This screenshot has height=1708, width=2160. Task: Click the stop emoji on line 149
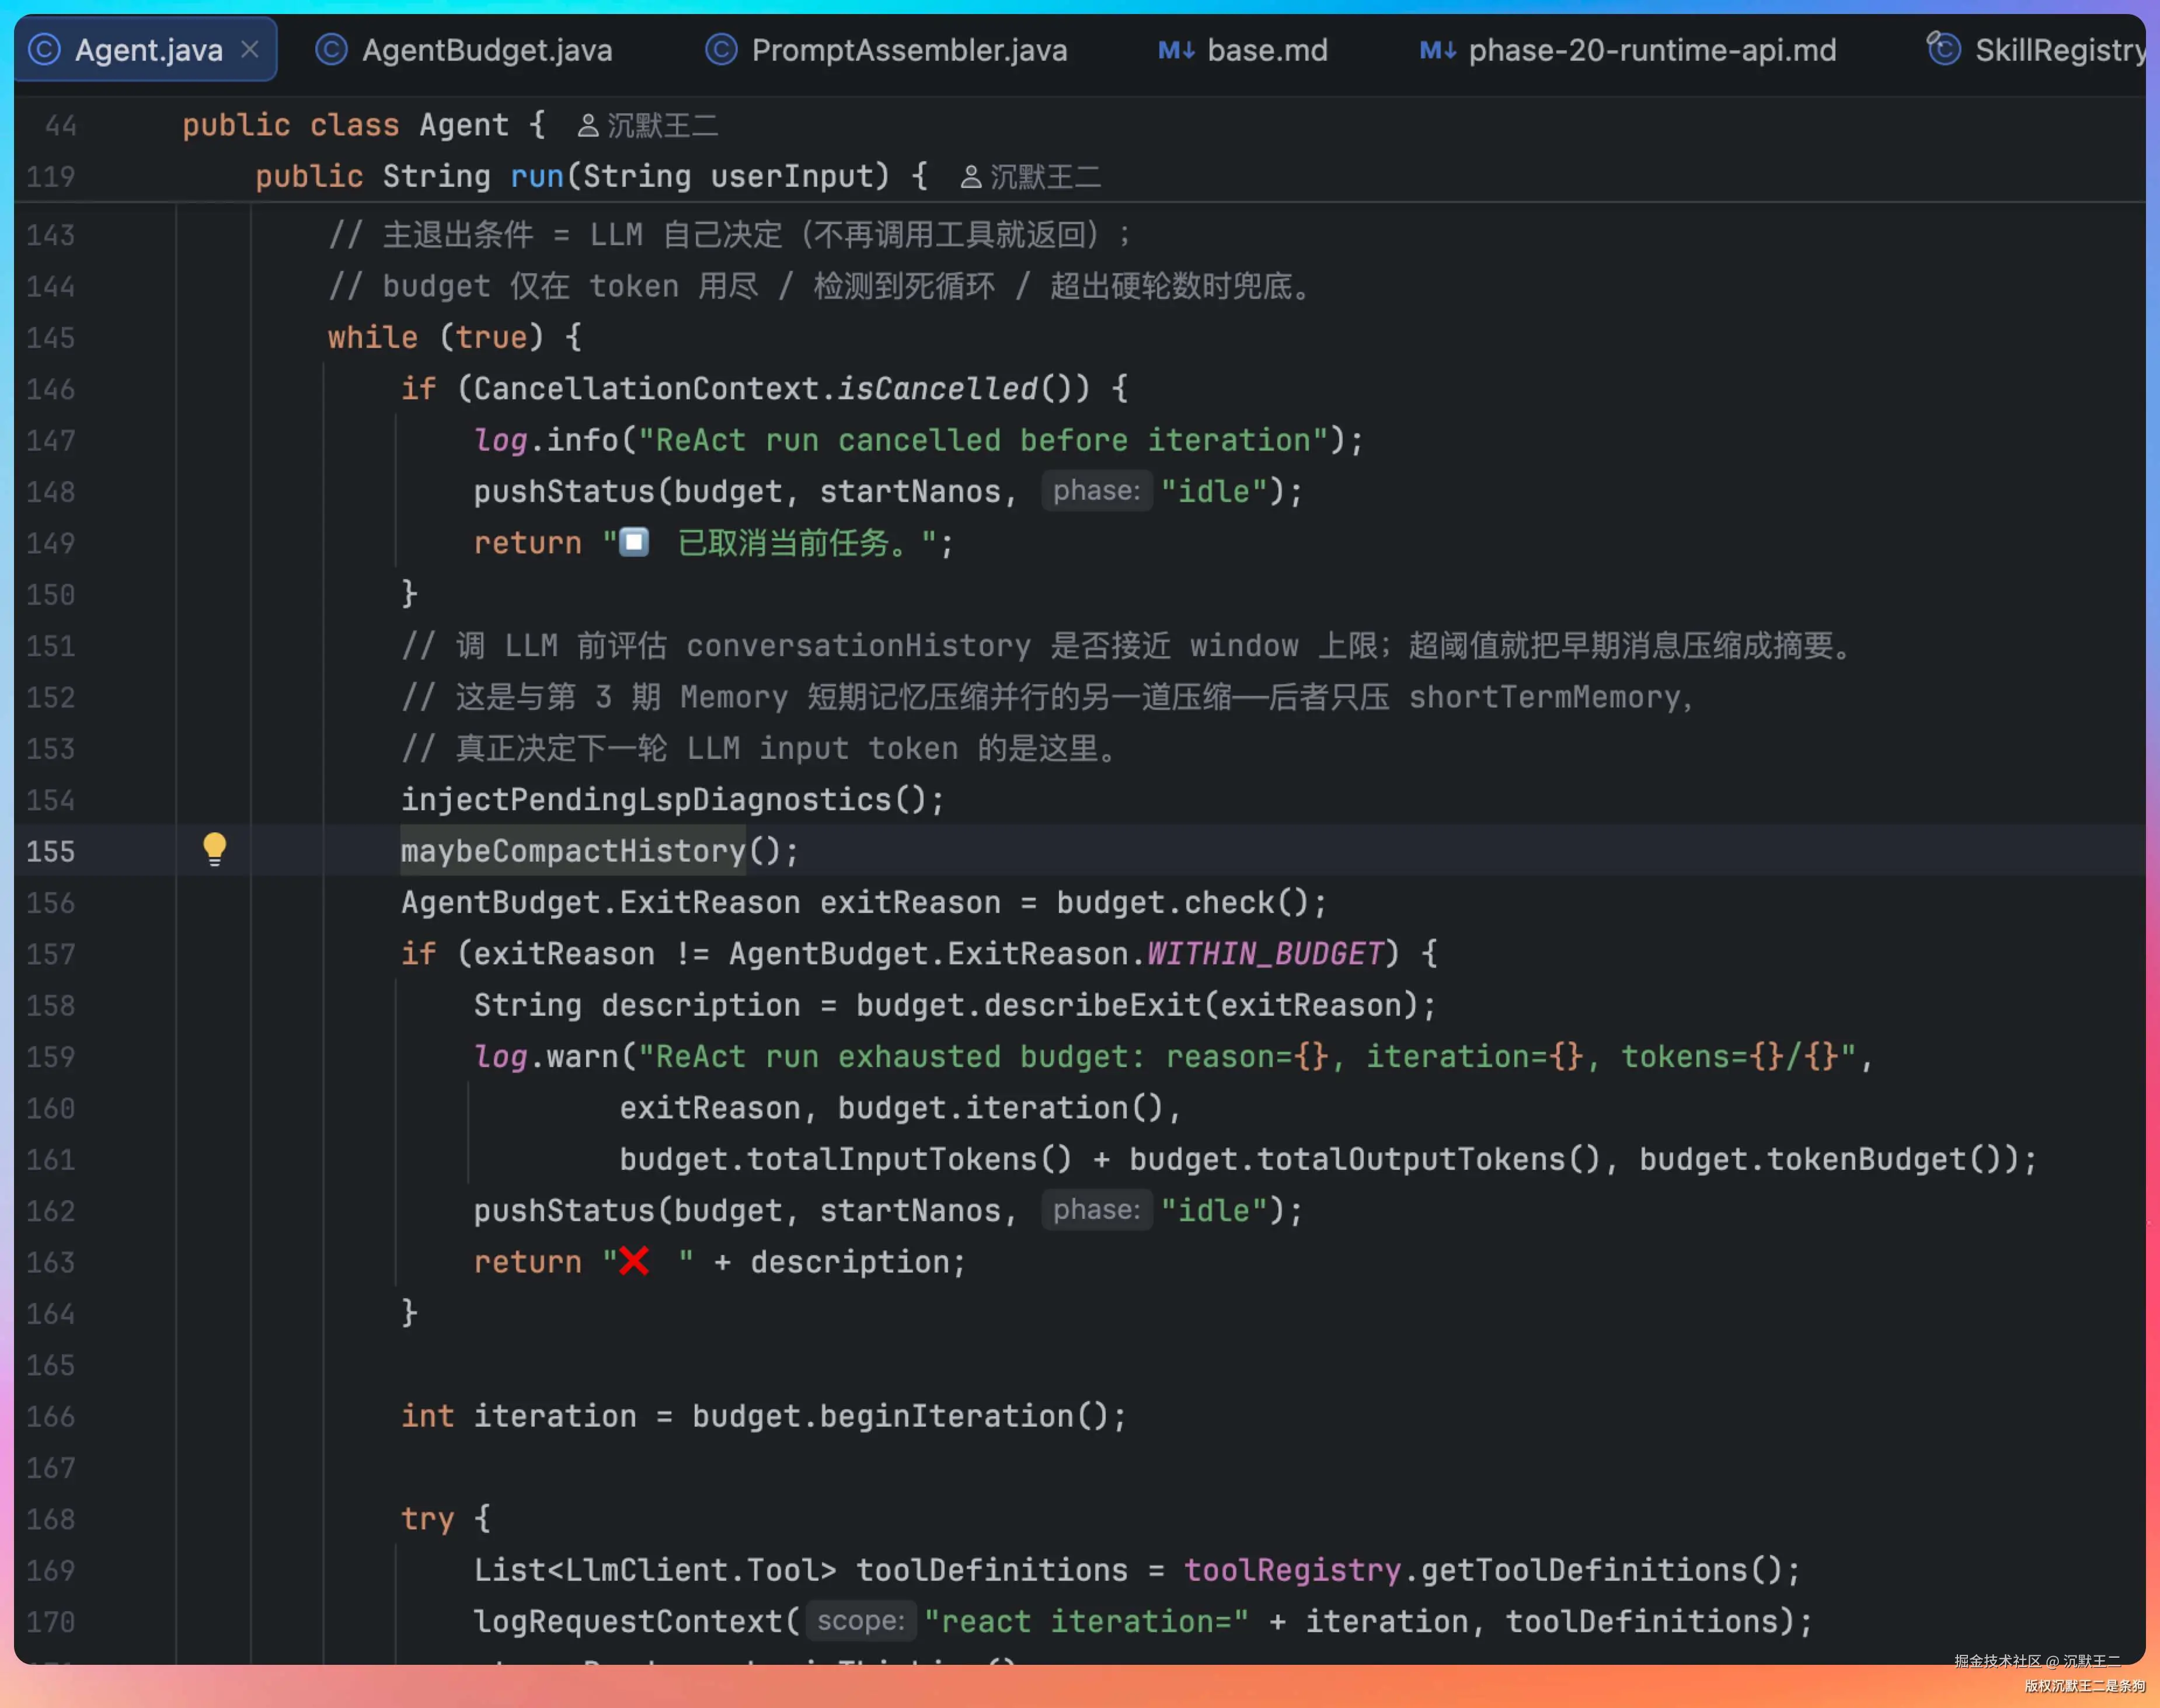[634, 542]
